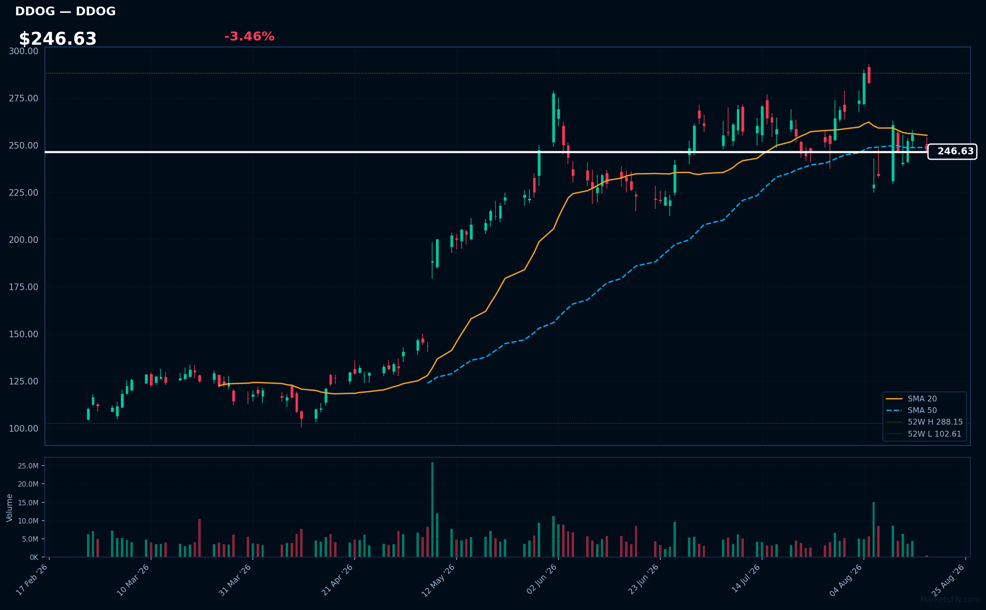Click the "25 Aug '26" date label
986x610 pixels.
coord(948,580)
